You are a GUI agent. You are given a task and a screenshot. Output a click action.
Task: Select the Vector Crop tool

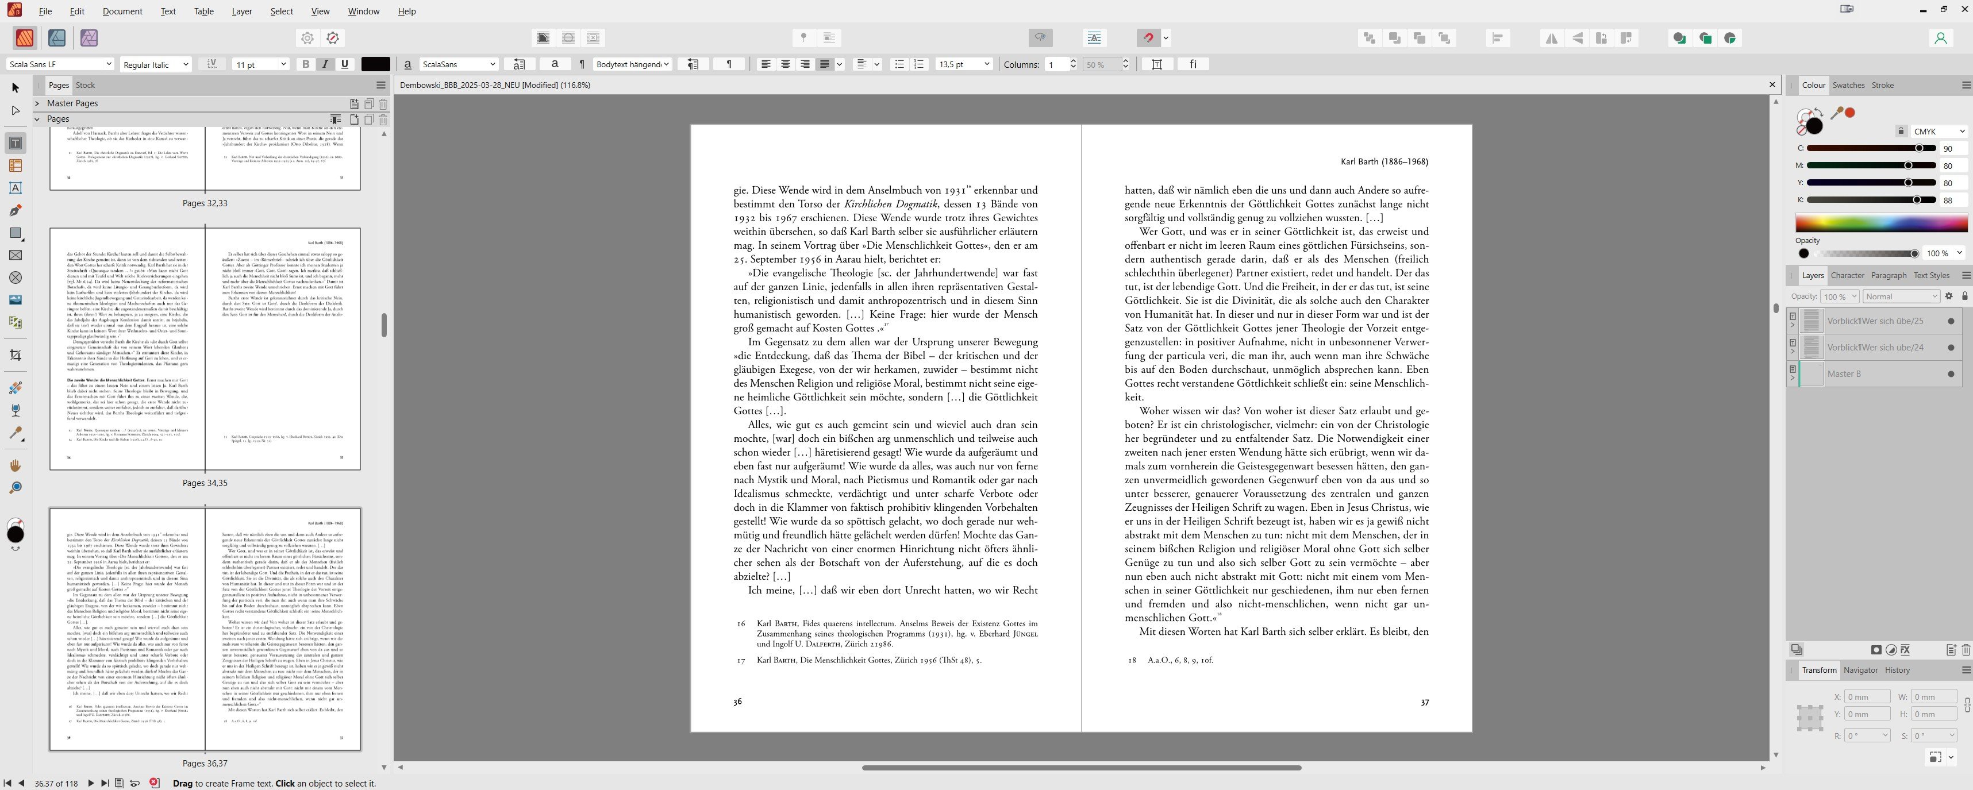(x=16, y=355)
